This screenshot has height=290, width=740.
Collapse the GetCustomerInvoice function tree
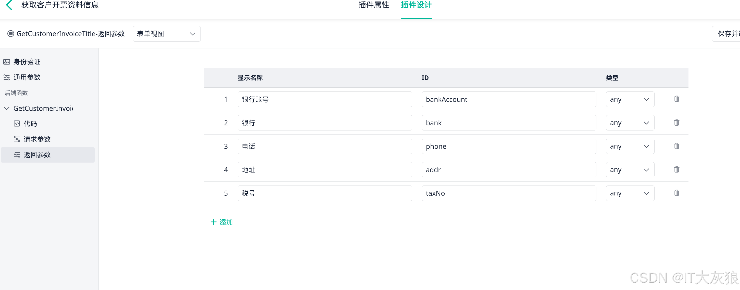pyautogui.click(x=7, y=108)
